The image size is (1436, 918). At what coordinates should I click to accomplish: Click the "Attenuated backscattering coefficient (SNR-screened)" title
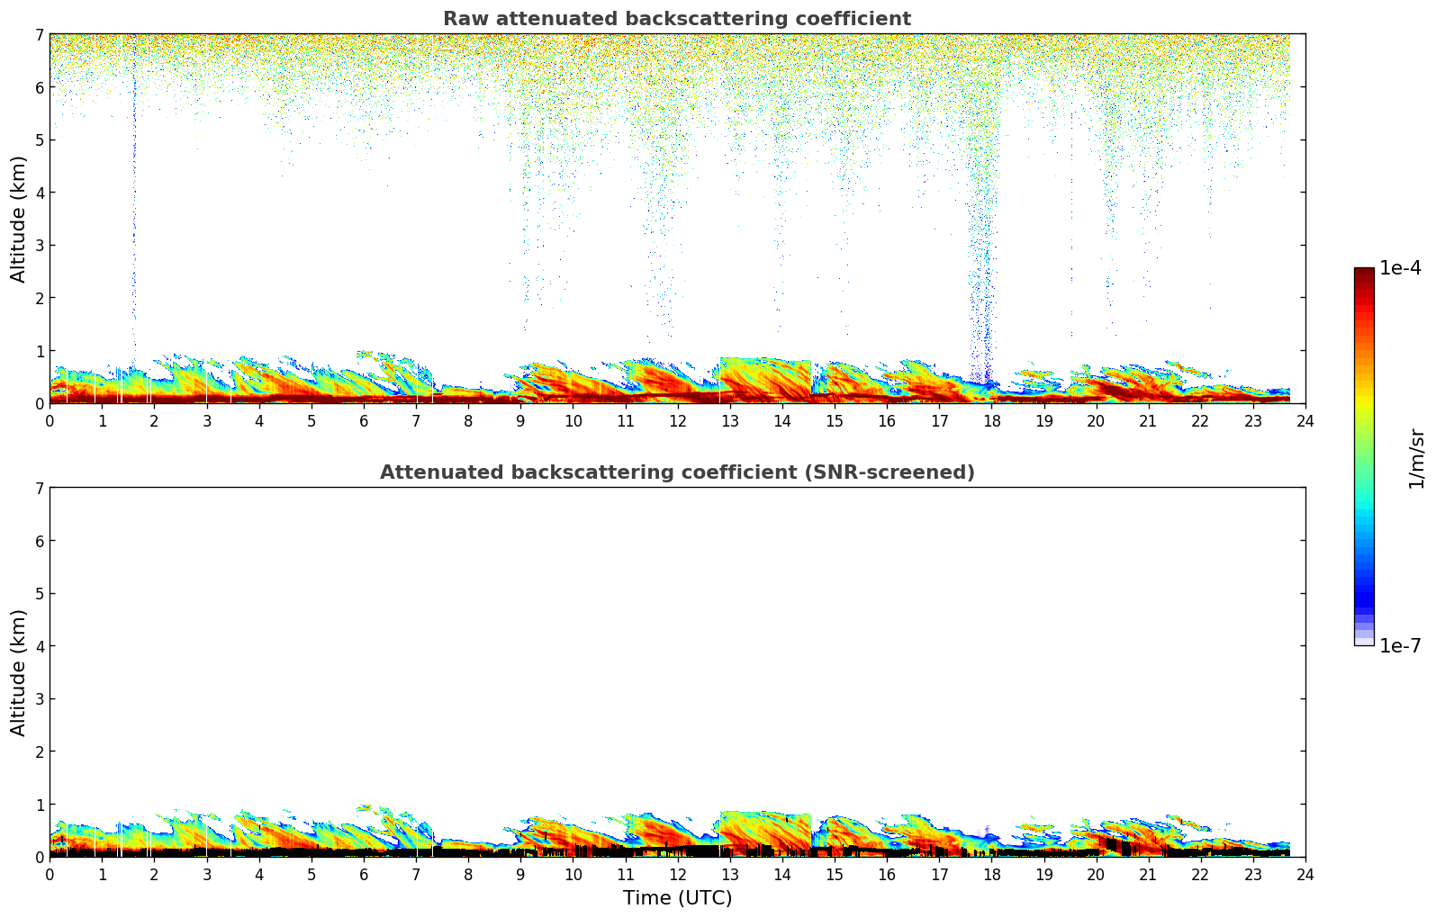pos(676,472)
